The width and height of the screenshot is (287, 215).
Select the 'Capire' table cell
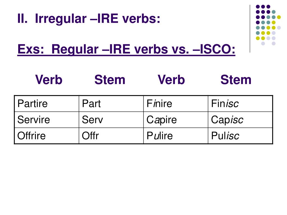coord(176,120)
